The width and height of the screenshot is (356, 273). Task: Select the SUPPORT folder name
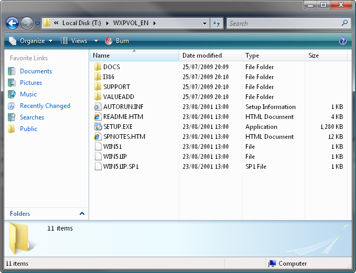coord(117,87)
